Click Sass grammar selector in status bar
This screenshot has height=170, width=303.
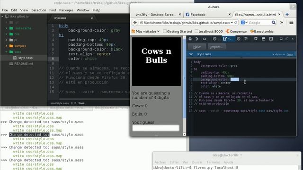81,103
